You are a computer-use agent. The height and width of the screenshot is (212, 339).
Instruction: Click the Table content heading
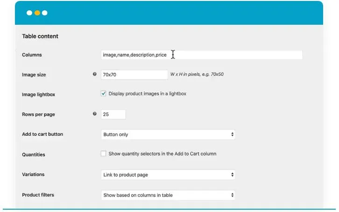pyautogui.click(x=40, y=36)
